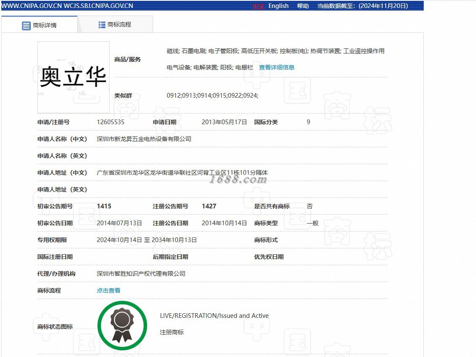
Task: Click the shared trademark value 否
Action: pyautogui.click(x=309, y=206)
